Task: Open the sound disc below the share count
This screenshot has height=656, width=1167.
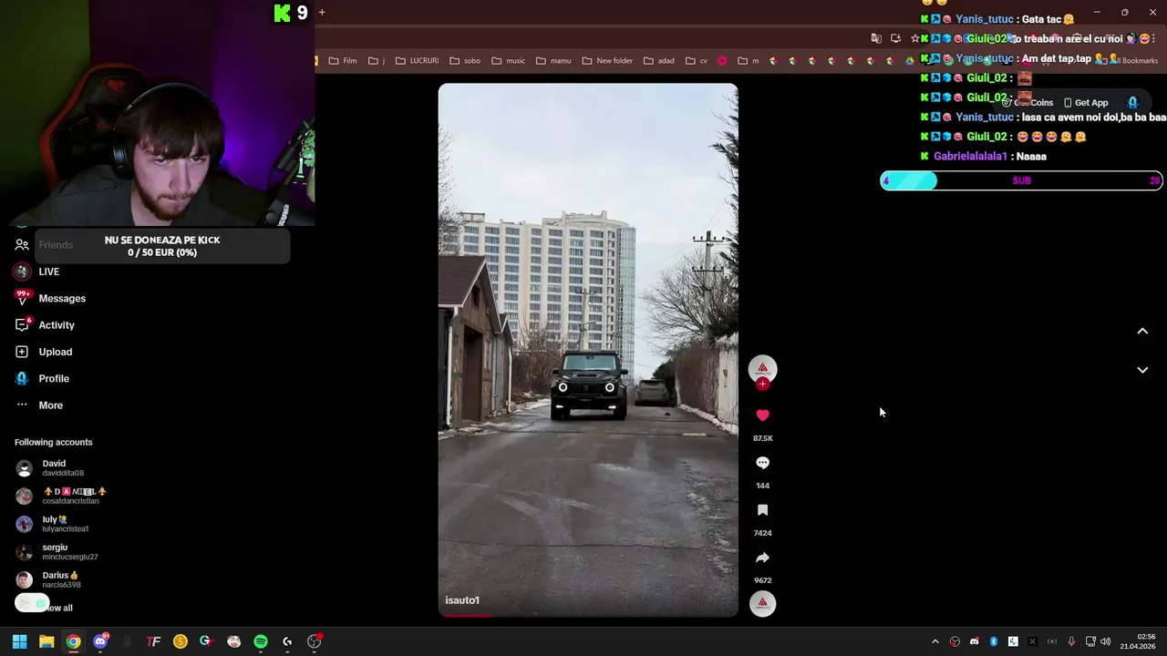Action: (762, 603)
